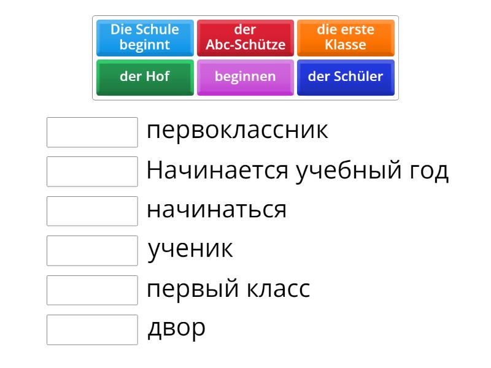491x368 pixels.
Task: Select the 'Die Schule beginnt' tile
Action: coord(145,37)
